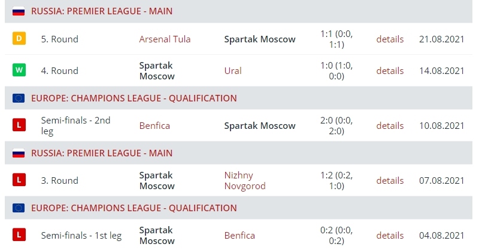Viewport: 479px width, 250px height.
Task: Click Benfica in the Semi-finals 2nd leg row
Action: point(154,125)
